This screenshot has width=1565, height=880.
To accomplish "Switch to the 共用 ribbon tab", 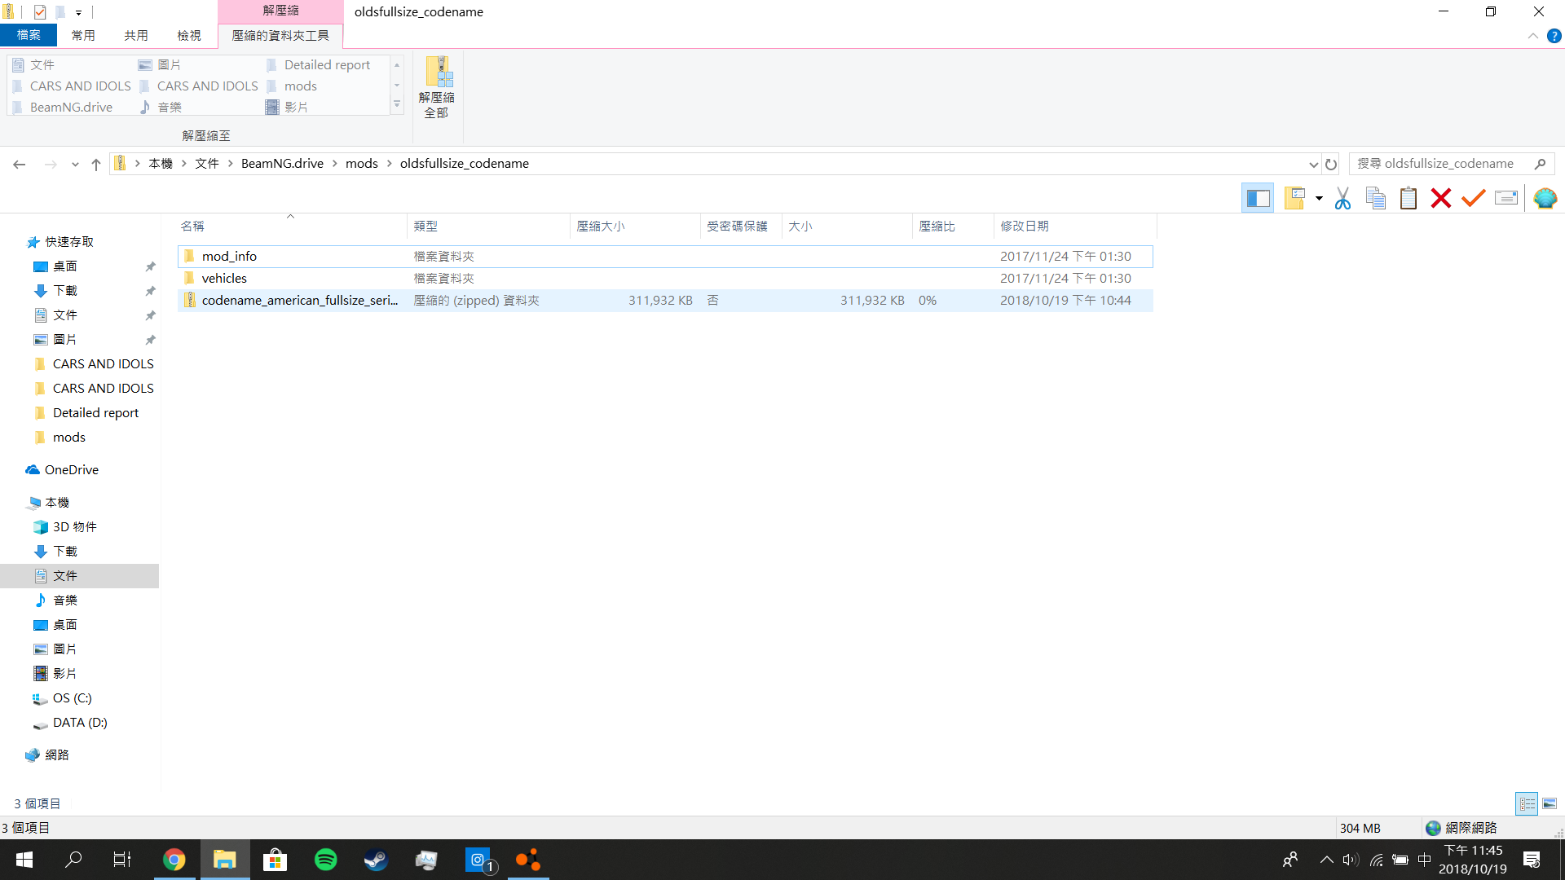I will click(136, 35).
